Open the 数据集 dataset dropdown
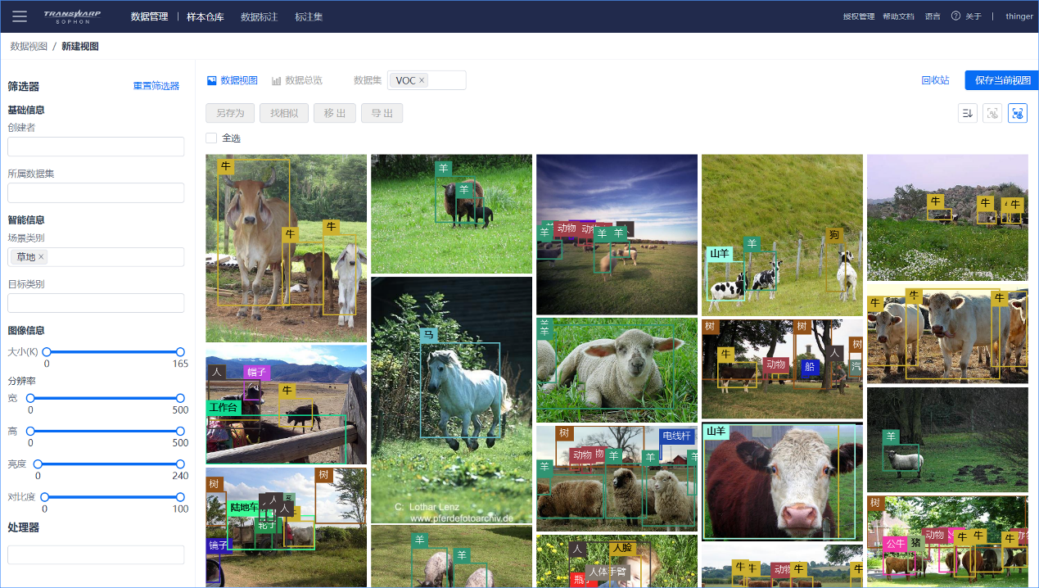 click(446, 80)
